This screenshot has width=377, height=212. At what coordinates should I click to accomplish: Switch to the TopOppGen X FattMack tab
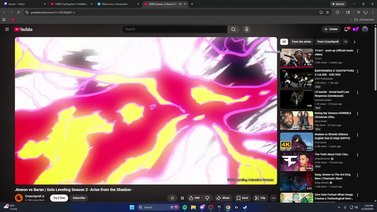(71, 4)
